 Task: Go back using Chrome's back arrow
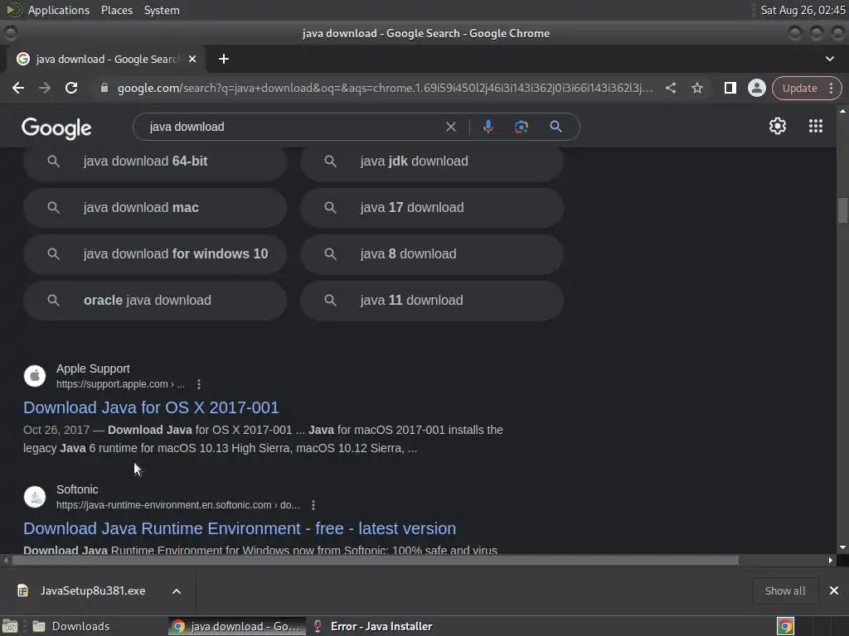(18, 88)
